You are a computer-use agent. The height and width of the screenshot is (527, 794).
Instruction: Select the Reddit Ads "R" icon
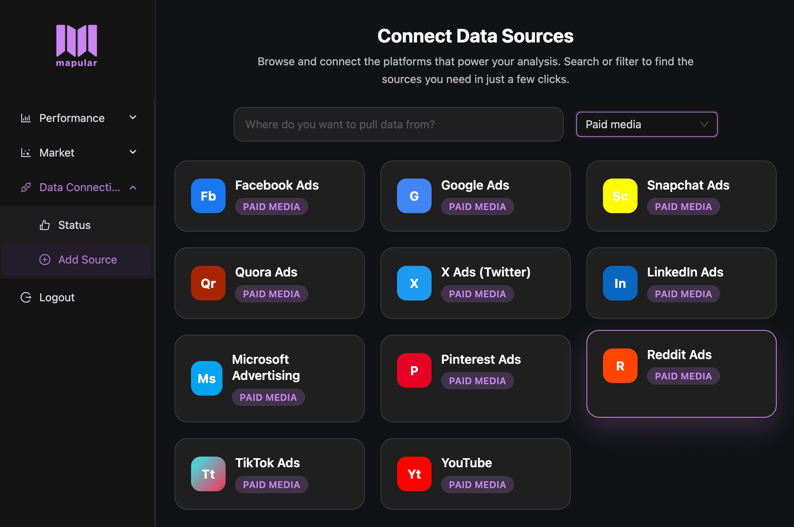(620, 365)
